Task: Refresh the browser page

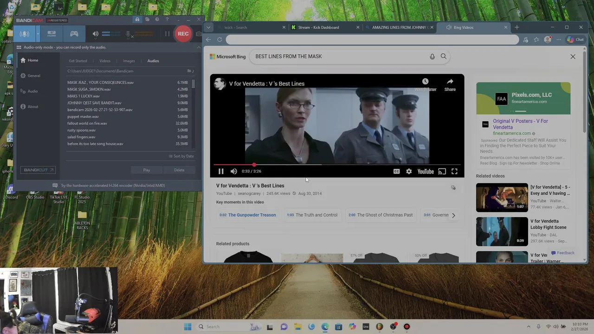Action: pyautogui.click(x=220, y=40)
